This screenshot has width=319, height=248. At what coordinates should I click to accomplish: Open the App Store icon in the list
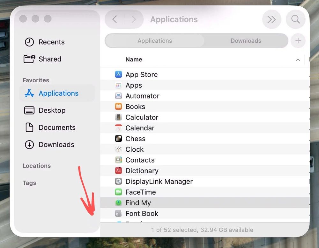pyautogui.click(x=118, y=74)
